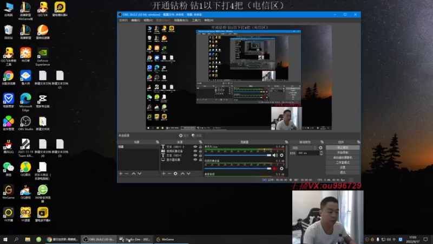Open taskbar search magnifier

click(16, 239)
